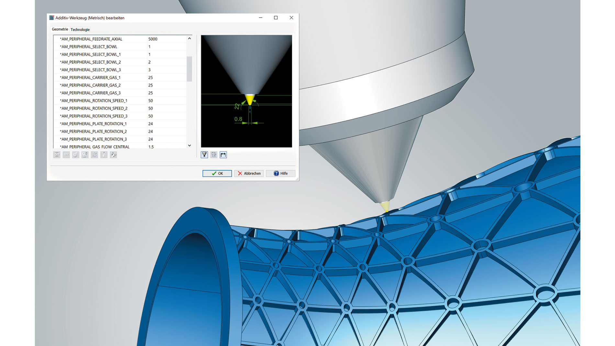Click the 22 angle label in the preview
The image size is (615, 346).
[x=237, y=106]
